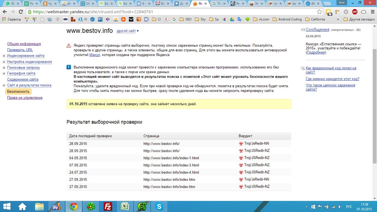Image resolution: width=377 pixels, height=212 pixels.
Task: Open the Сообщения messages link
Action: [317, 29]
